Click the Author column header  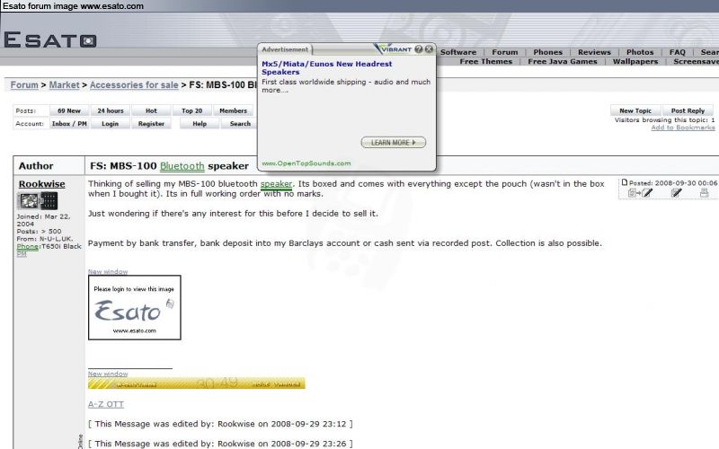(x=36, y=166)
